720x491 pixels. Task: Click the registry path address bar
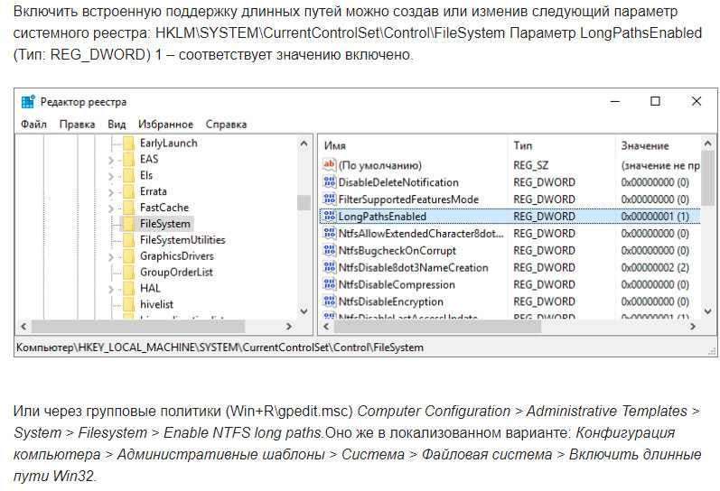[x=361, y=347]
